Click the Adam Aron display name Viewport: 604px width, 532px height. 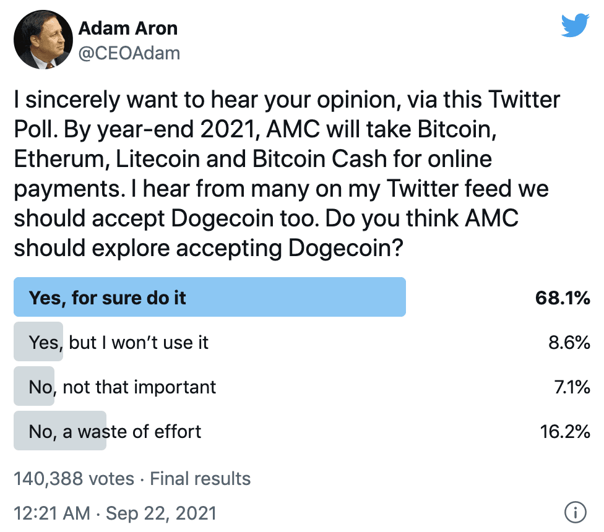pos(128,28)
